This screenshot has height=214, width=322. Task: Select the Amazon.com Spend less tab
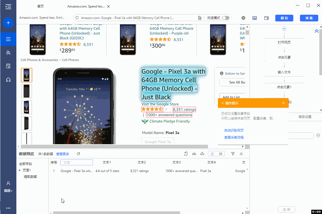pyautogui.click(x=86, y=6)
